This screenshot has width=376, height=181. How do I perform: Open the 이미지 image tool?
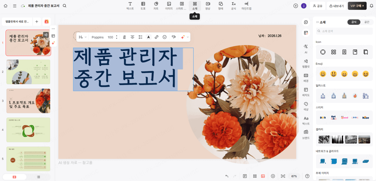(x=169, y=6)
